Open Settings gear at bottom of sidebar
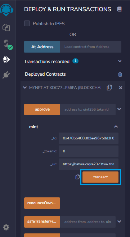This screenshot has width=130, height=237. tap(6, 227)
